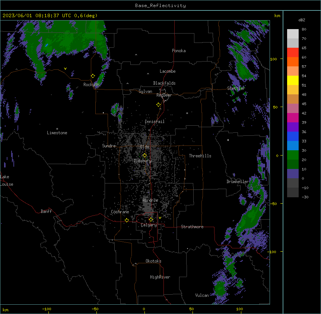
Task: Click the Vulcan label
Action: (x=202, y=295)
